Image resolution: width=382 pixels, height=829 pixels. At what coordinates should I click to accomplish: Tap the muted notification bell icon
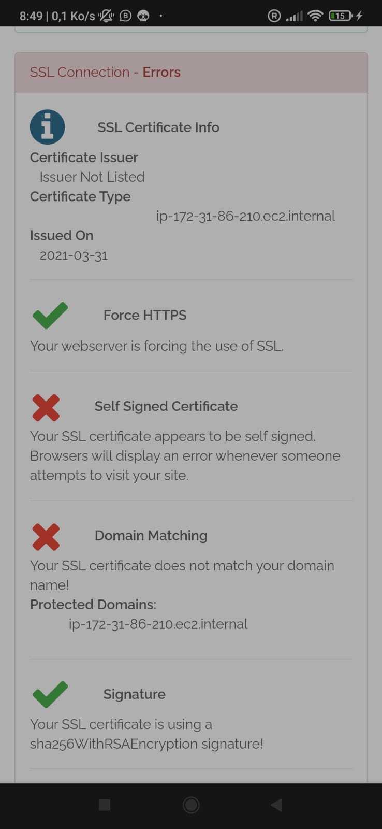click(107, 16)
